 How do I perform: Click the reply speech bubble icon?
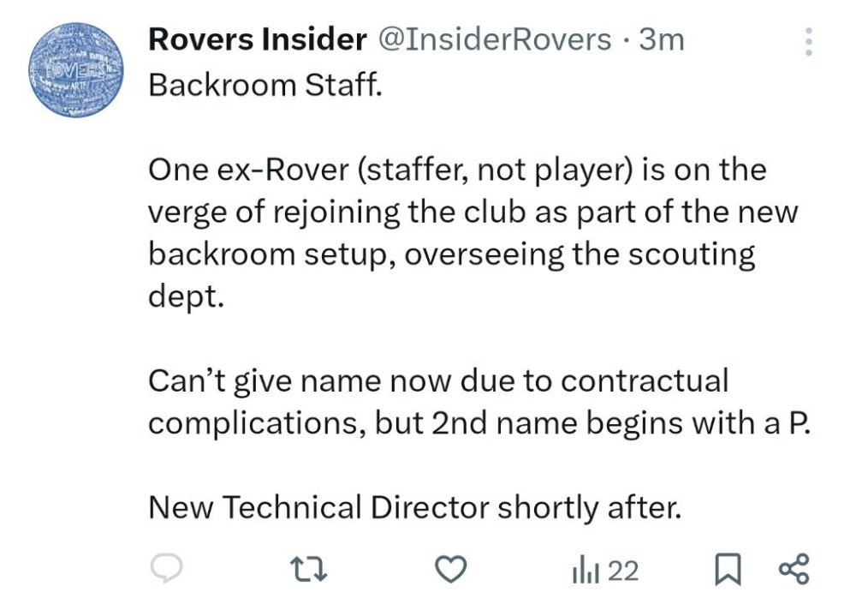point(163,570)
